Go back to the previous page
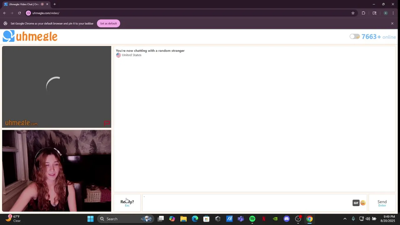The width and height of the screenshot is (400, 225). 4,13
